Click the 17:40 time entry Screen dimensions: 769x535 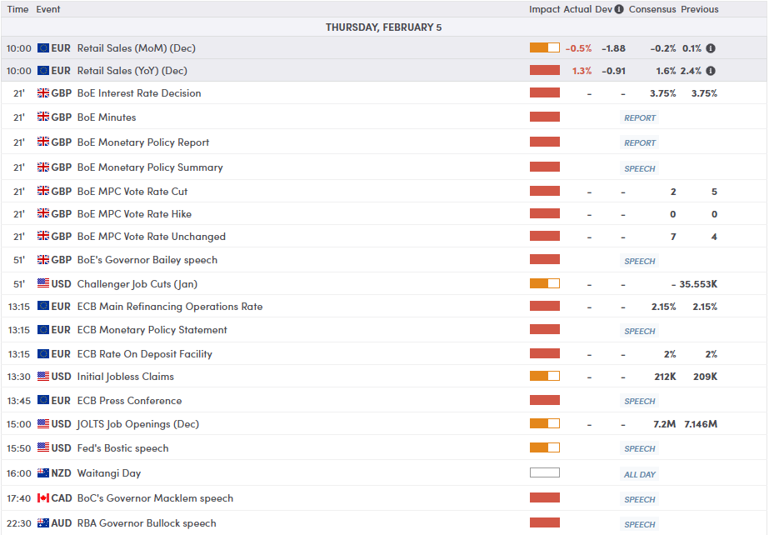[x=18, y=498]
